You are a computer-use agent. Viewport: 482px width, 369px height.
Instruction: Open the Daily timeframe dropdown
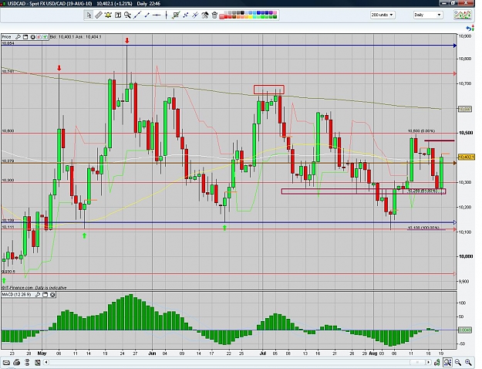[x=428, y=15]
